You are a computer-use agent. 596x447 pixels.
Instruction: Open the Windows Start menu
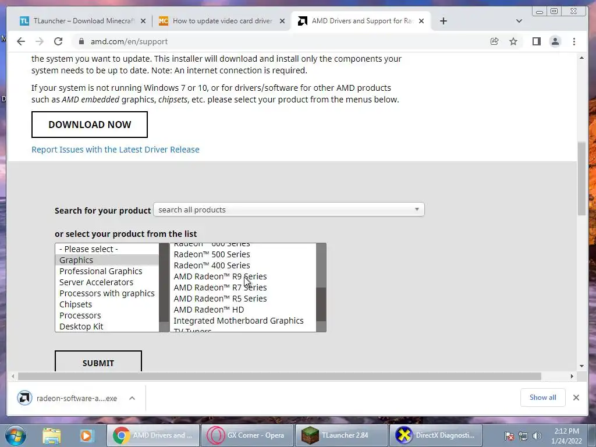pos(16,435)
